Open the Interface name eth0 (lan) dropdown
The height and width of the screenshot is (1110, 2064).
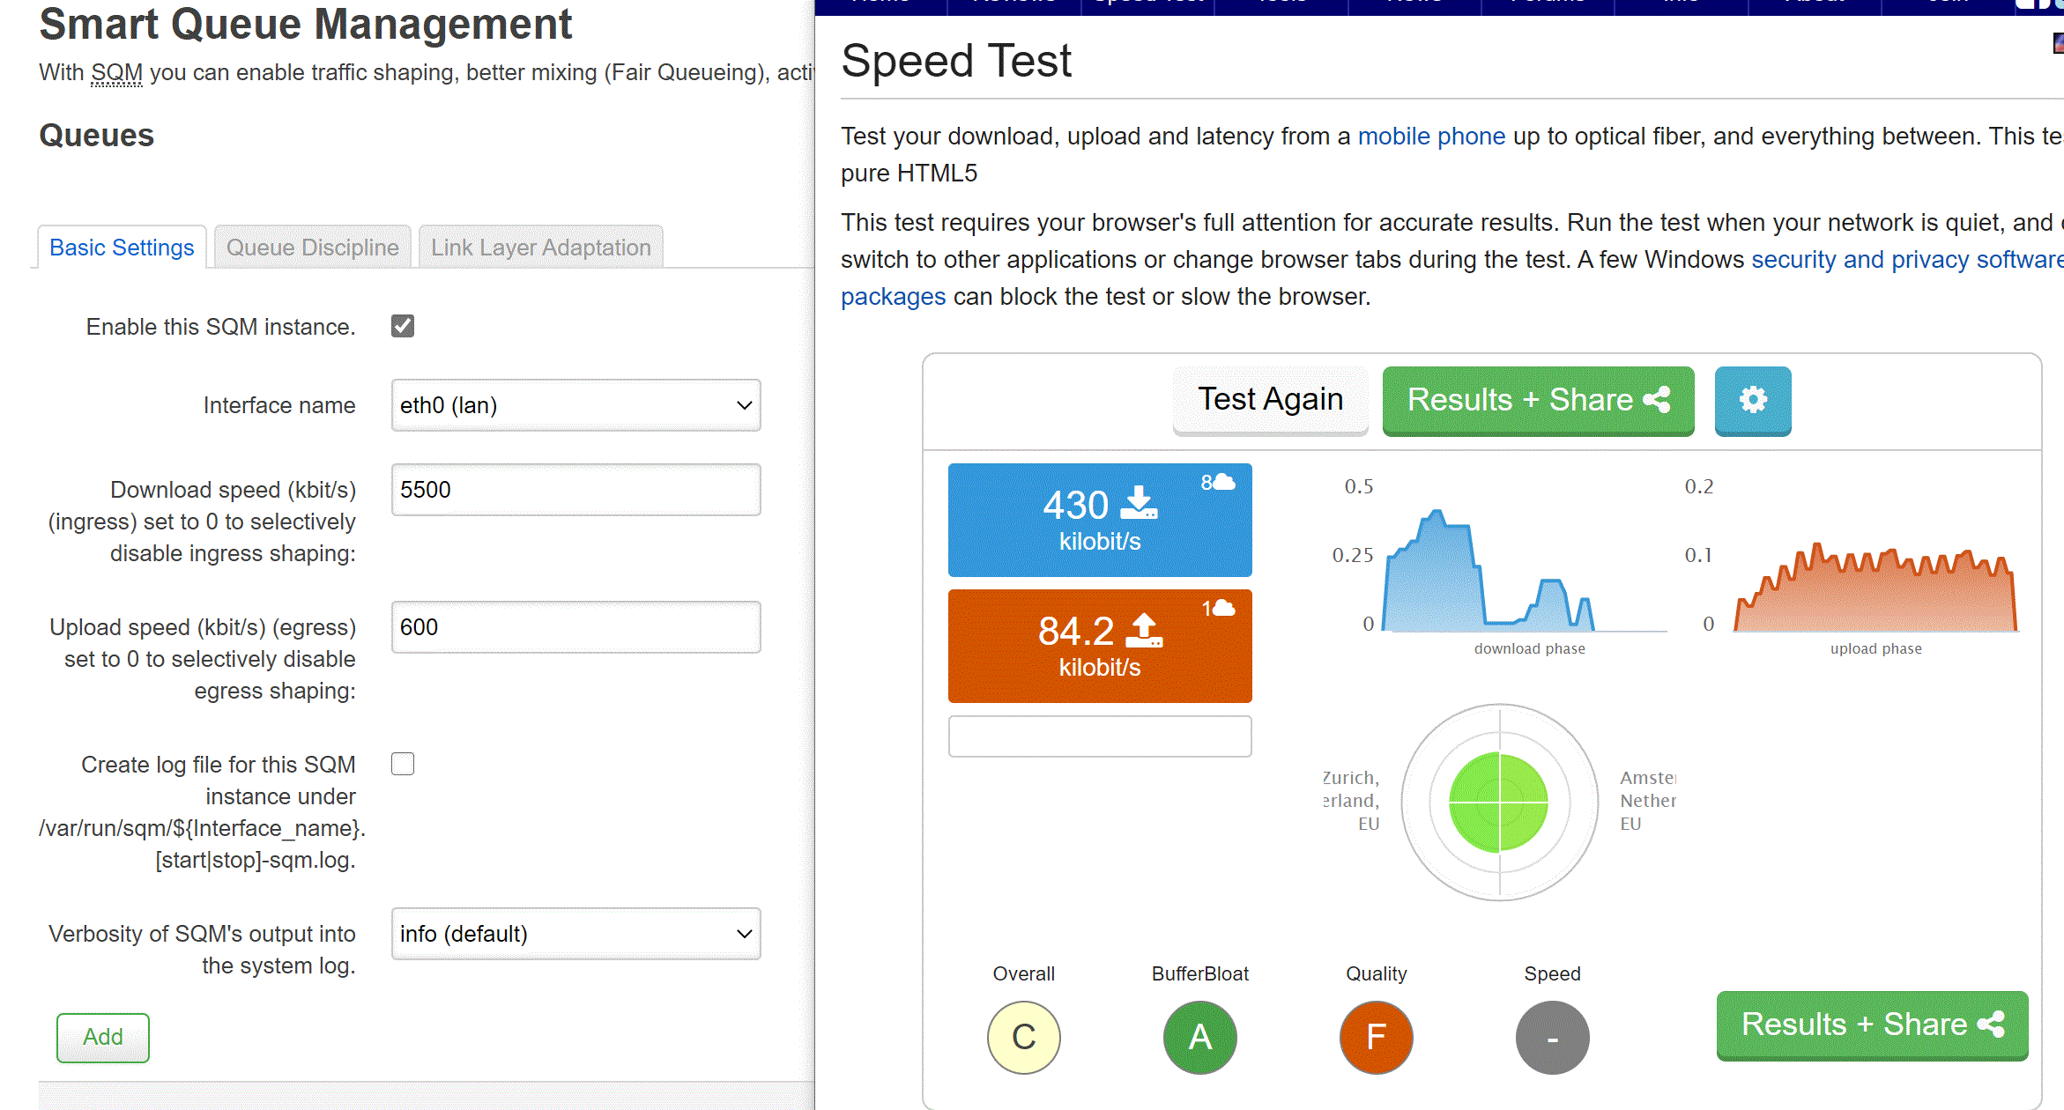[575, 405]
